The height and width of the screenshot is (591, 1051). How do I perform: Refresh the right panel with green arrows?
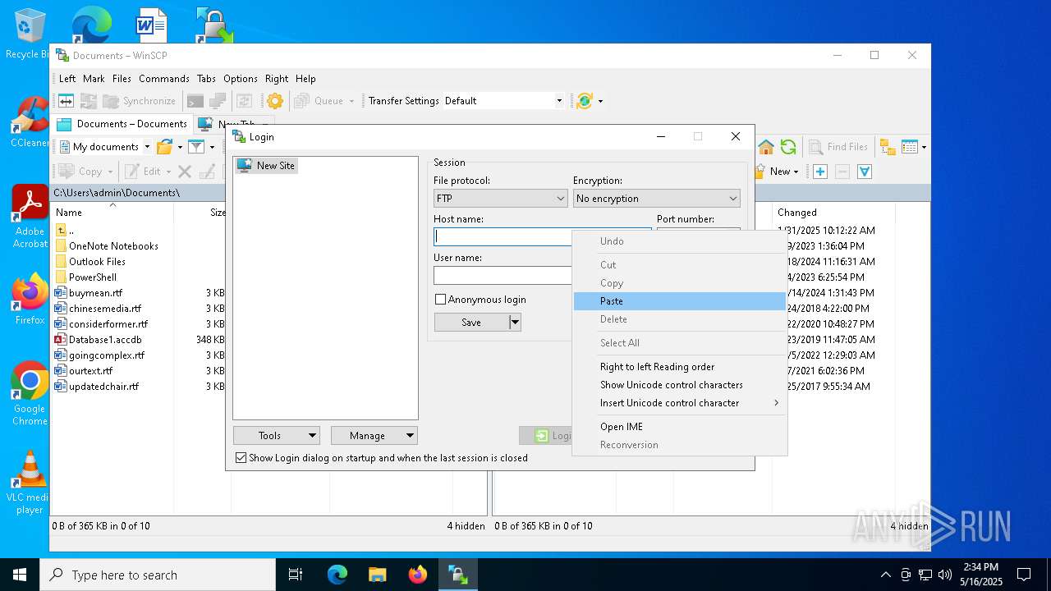[x=788, y=147]
